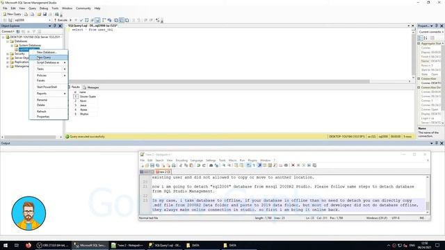Open Script Database as submenu
The height and width of the screenshot is (250, 445).
click(x=49, y=62)
